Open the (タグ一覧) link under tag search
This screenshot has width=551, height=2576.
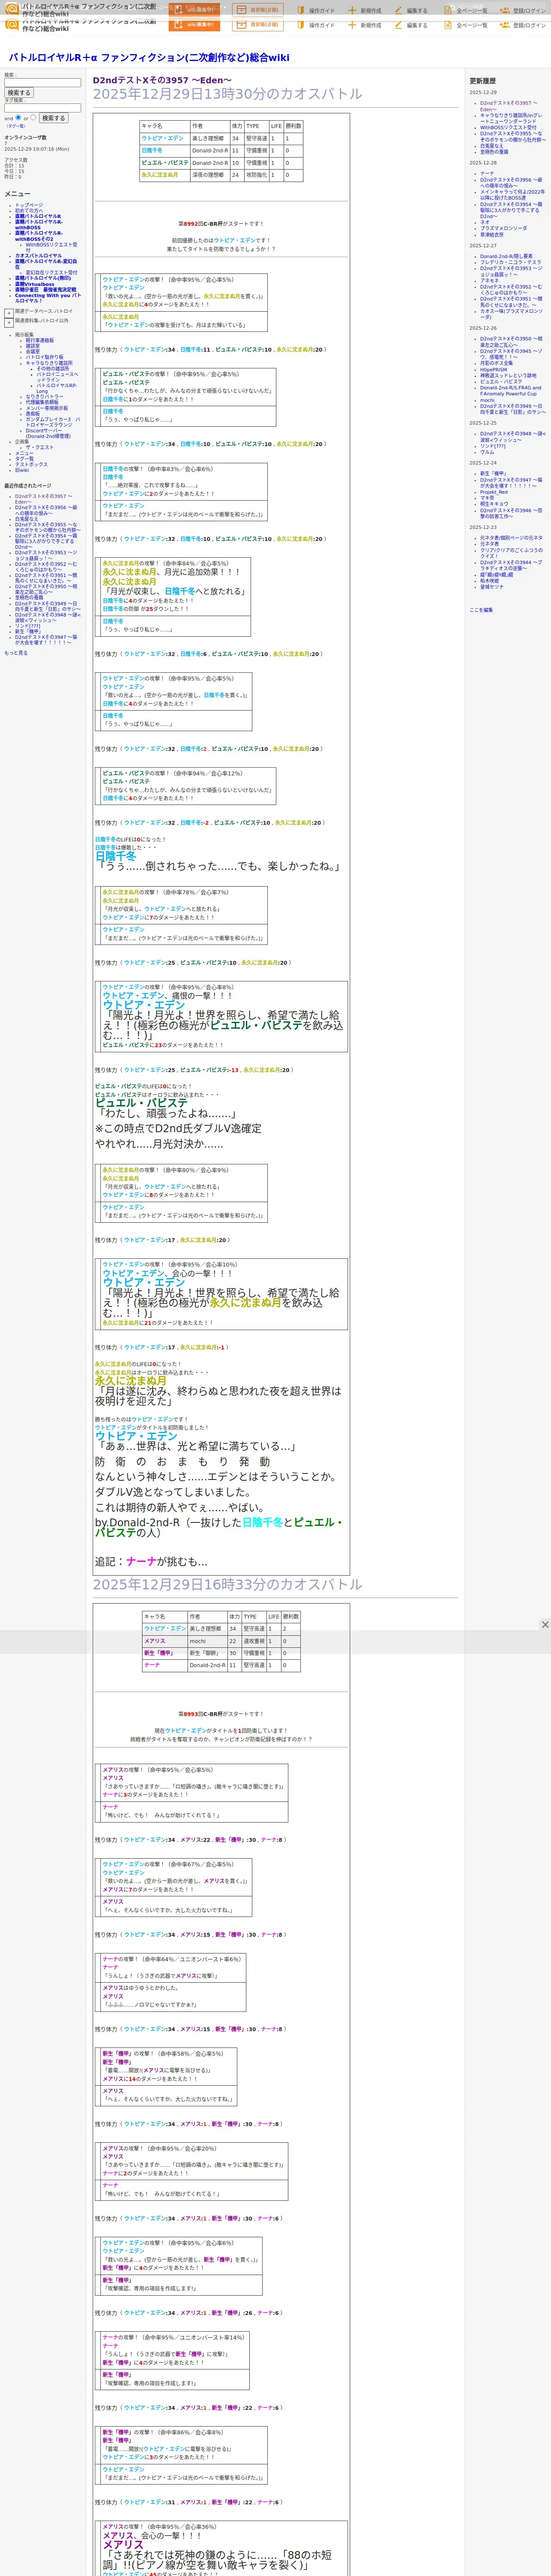(16, 126)
